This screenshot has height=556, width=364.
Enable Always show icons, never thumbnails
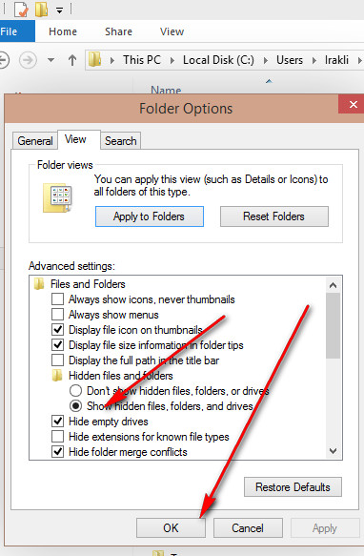[x=57, y=299]
